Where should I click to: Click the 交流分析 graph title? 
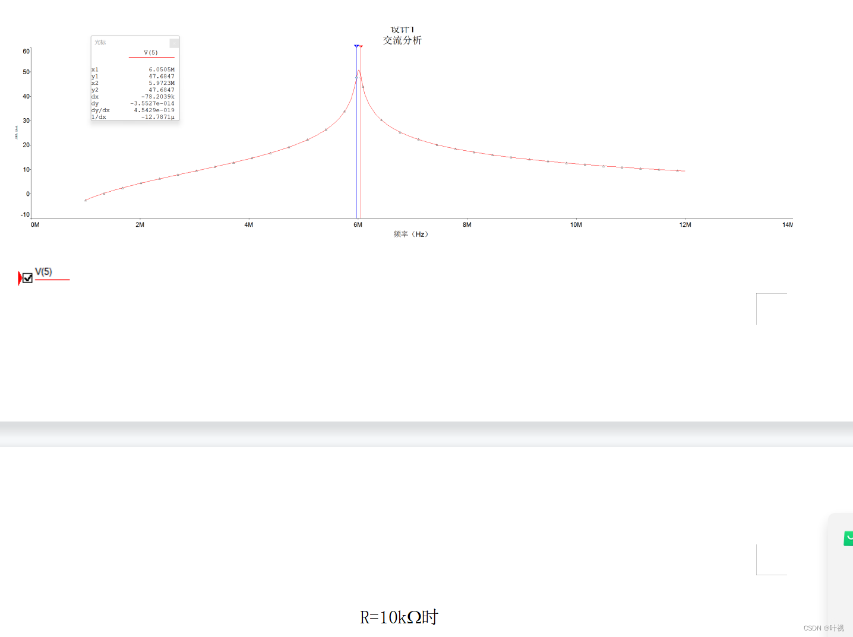402,40
